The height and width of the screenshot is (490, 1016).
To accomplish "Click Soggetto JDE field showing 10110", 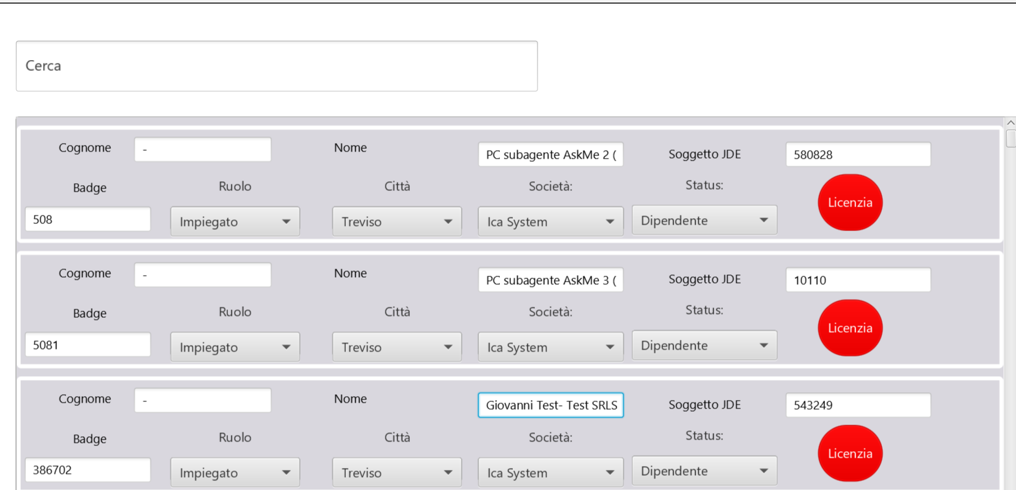I will coord(857,280).
